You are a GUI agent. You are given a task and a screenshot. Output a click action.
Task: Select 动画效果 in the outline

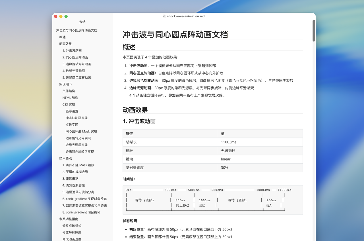pos(65,44)
